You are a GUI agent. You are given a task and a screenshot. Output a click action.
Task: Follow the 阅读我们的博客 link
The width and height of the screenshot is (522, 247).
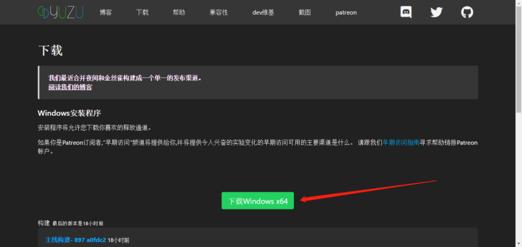tap(70, 88)
